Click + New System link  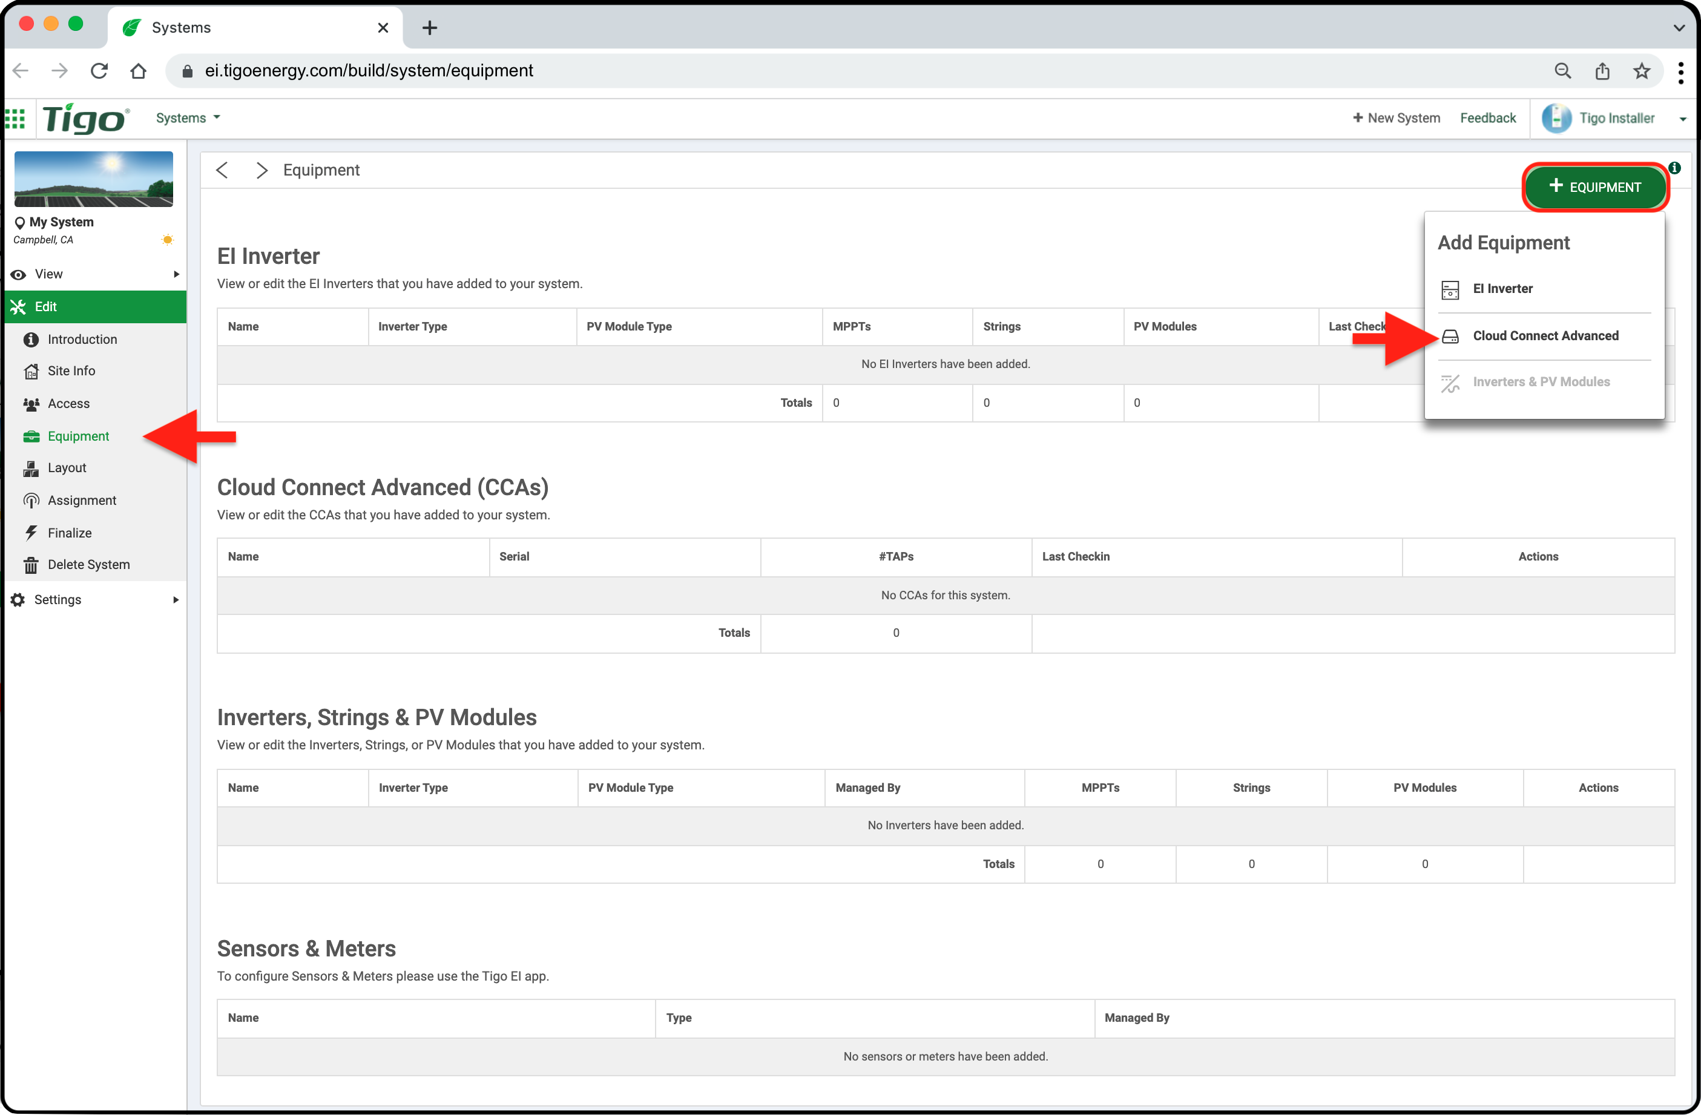pyautogui.click(x=1396, y=118)
